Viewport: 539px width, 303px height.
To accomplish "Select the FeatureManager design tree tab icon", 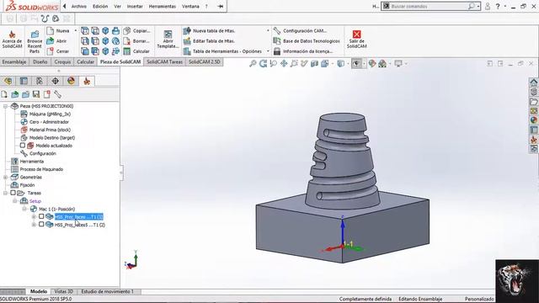I will pos(8,81).
